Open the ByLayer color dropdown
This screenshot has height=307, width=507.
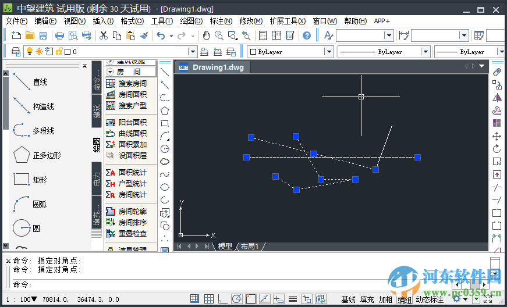329,52
